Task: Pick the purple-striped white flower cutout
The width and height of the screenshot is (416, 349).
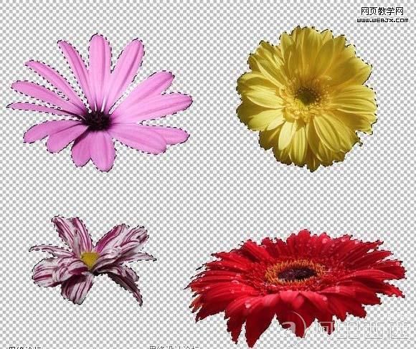Action: click(x=93, y=261)
